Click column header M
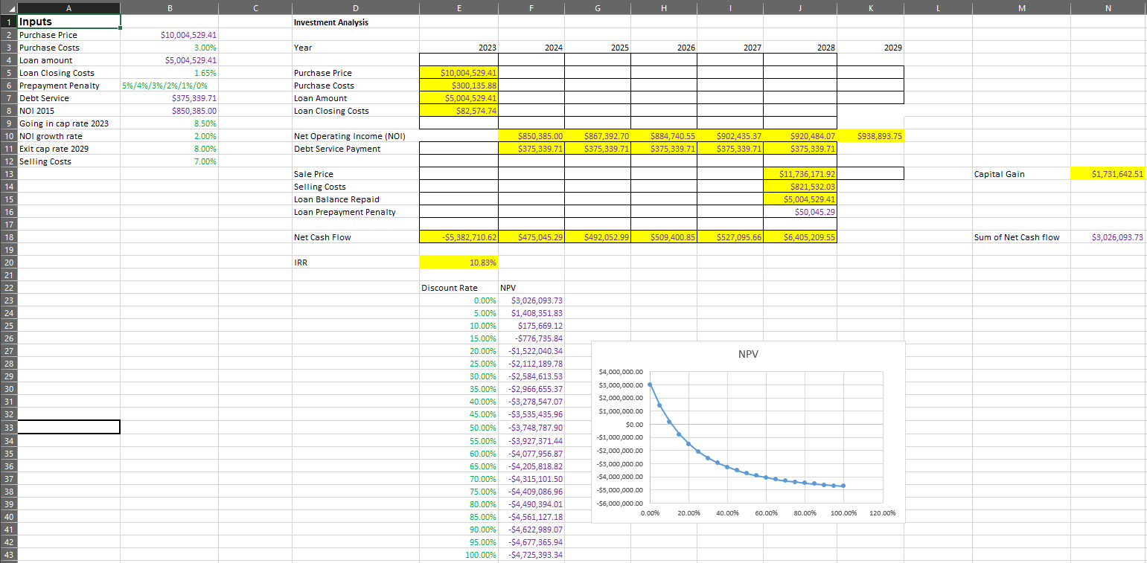The width and height of the screenshot is (1147, 563). [x=1021, y=7]
